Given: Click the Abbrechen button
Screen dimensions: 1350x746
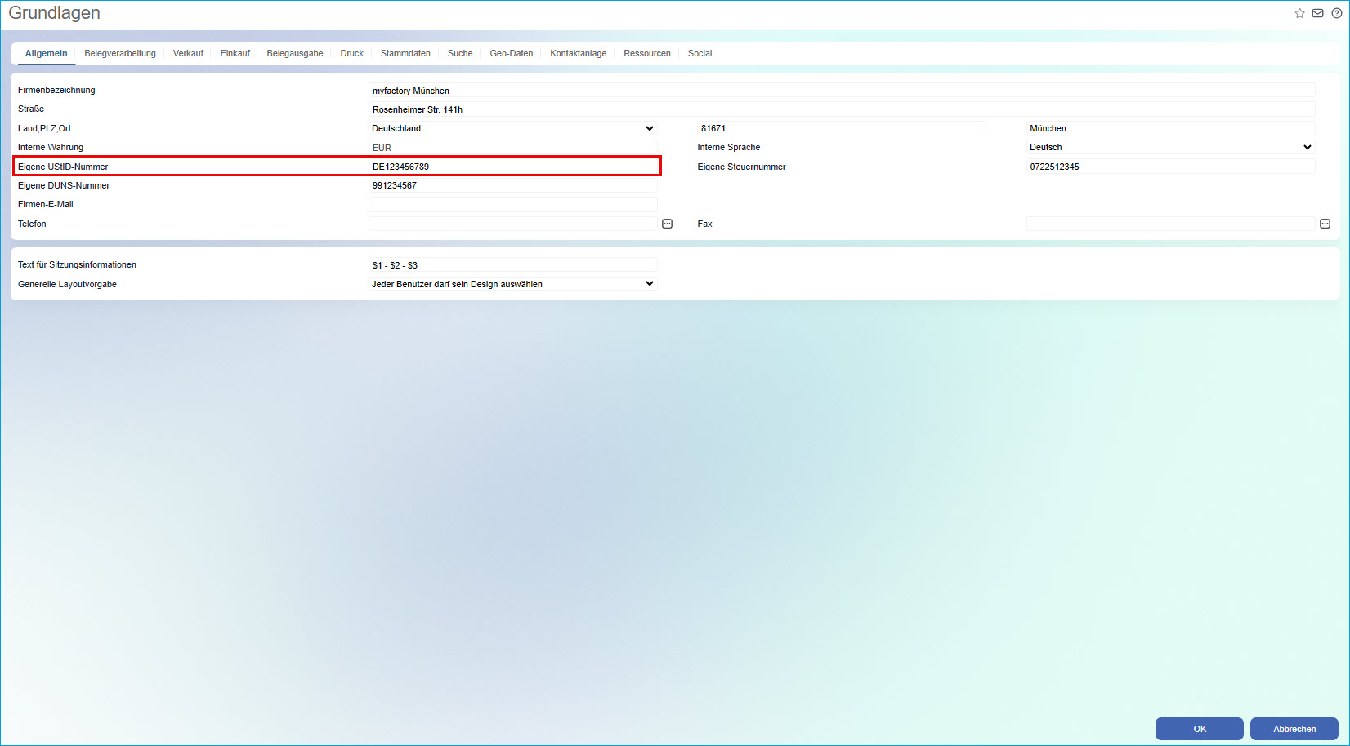Looking at the screenshot, I should (1294, 729).
